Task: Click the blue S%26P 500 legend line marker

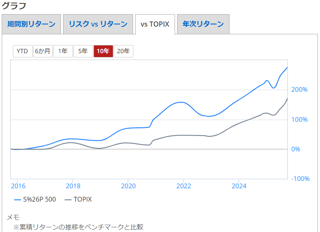Action: point(18,199)
